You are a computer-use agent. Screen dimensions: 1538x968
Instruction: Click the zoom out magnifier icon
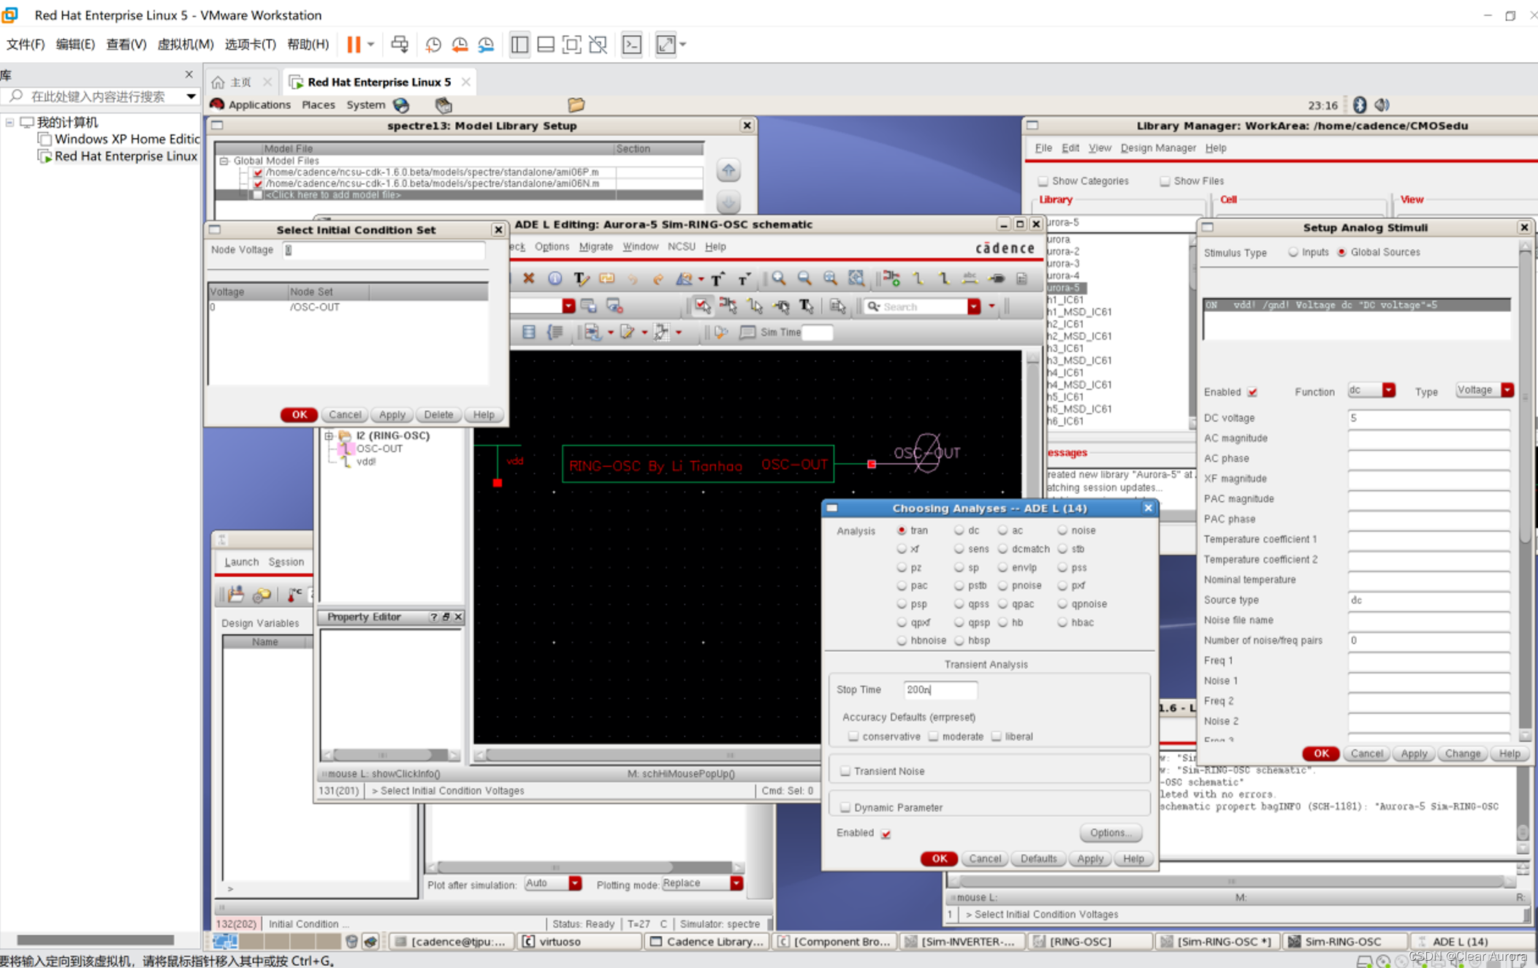tap(804, 278)
